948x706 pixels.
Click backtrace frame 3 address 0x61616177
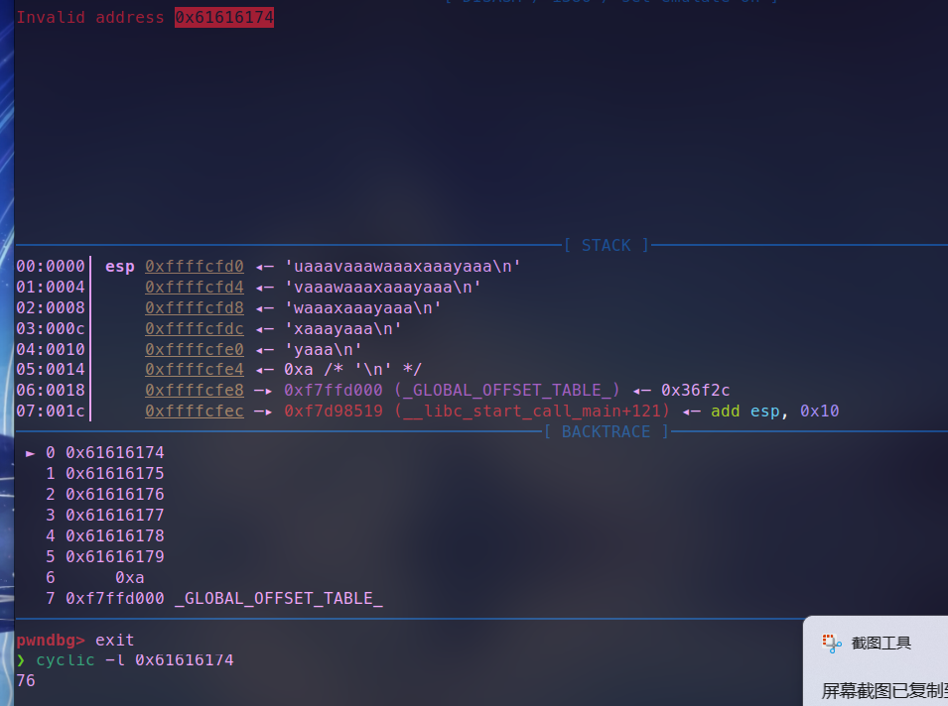point(115,516)
